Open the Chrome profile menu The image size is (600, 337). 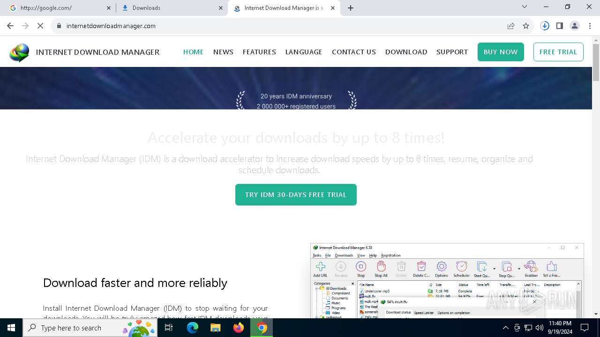(575, 26)
